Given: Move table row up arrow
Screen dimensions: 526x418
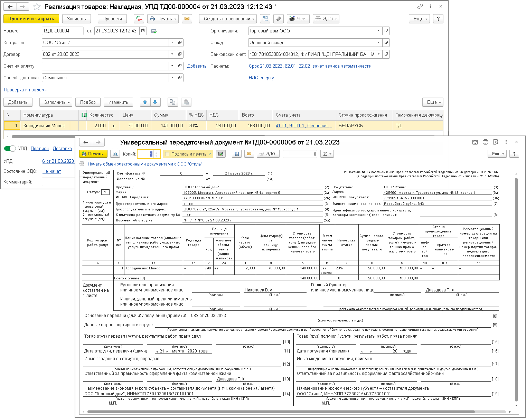Looking at the screenshot, I should point(145,102).
